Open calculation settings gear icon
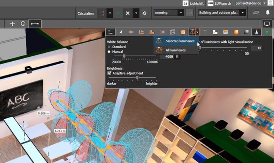This screenshot has width=274, height=163. point(144,13)
